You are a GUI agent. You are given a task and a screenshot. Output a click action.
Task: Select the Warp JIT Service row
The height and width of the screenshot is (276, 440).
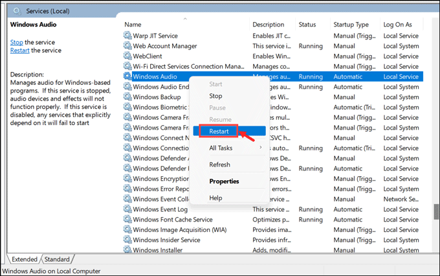pos(273,36)
